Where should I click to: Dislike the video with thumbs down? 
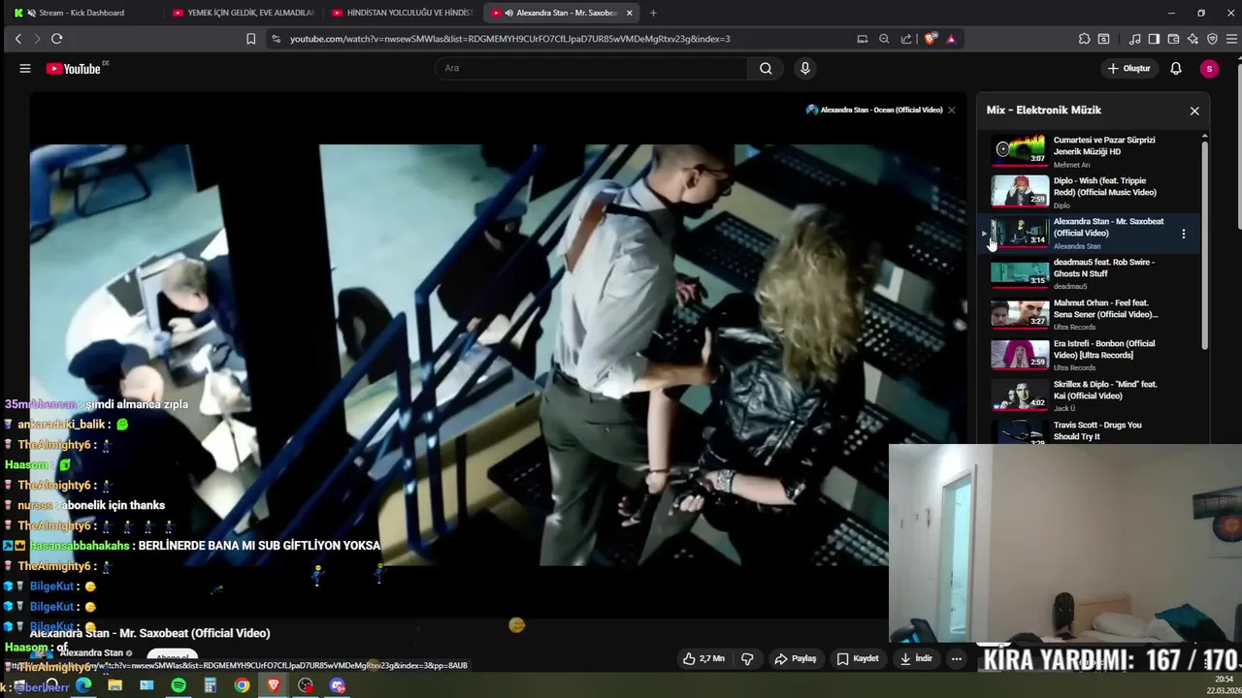[x=747, y=658]
